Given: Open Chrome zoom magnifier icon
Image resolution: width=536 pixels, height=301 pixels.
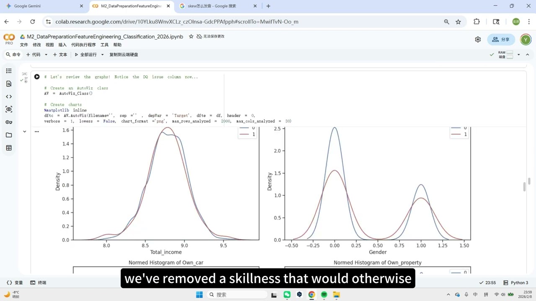Looking at the screenshot, I should [446, 22].
